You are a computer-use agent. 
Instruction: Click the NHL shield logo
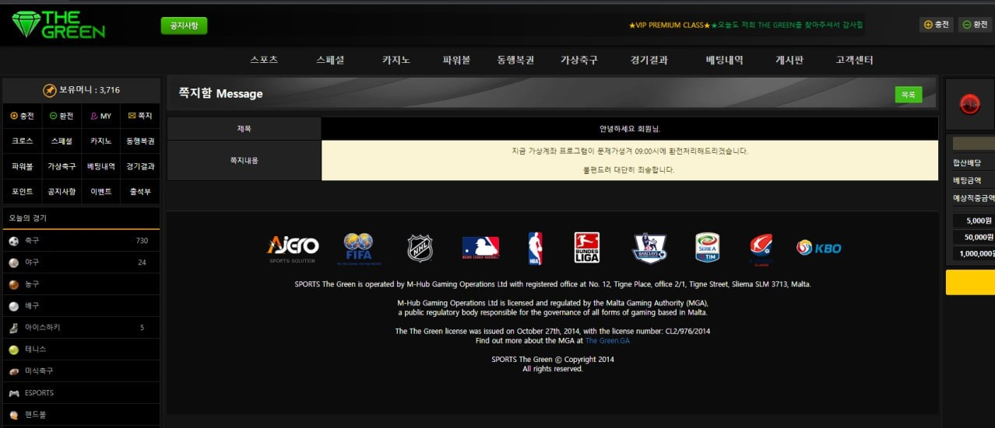(420, 248)
